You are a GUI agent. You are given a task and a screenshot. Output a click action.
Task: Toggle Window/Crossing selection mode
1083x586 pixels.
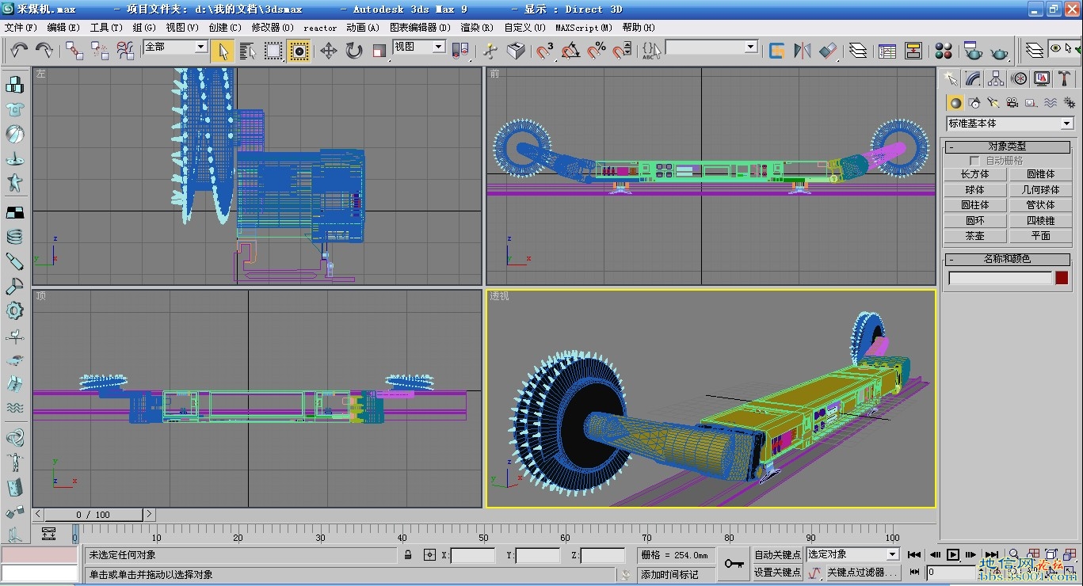(299, 51)
